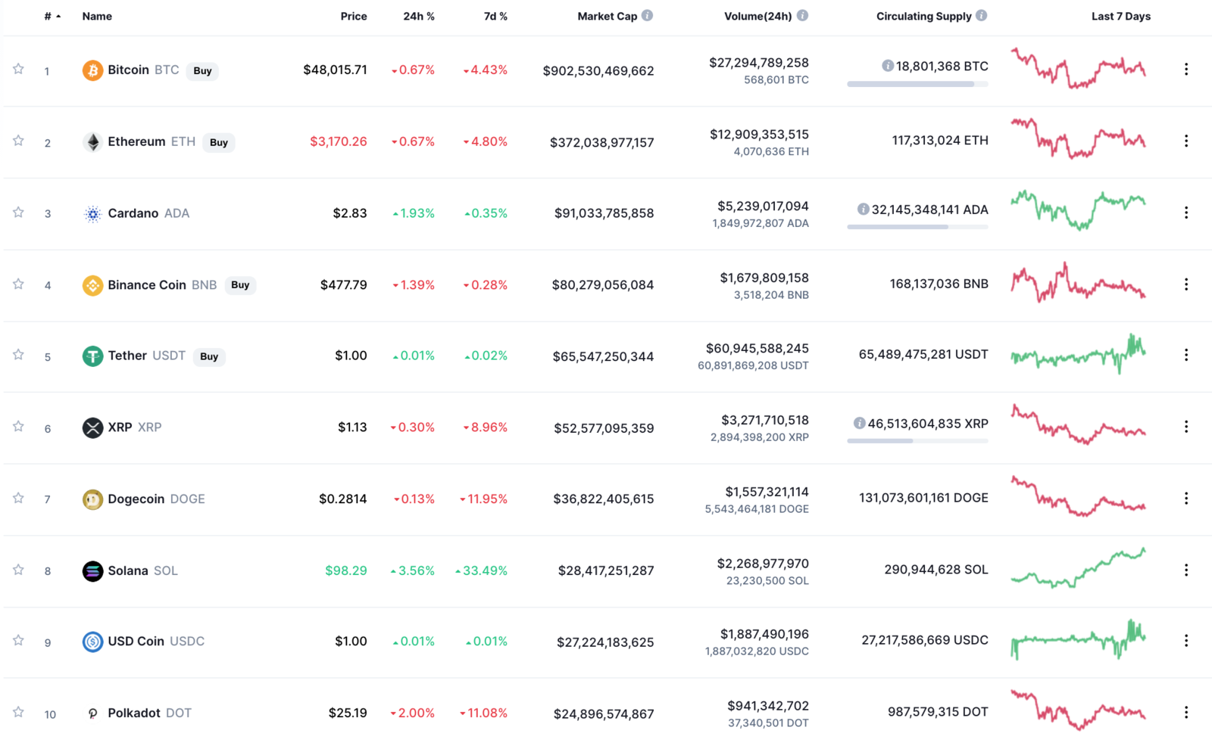The width and height of the screenshot is (1212, 749).
Task: Open the Solana 7-day sparkline chart
Action: click(1078, 569)
